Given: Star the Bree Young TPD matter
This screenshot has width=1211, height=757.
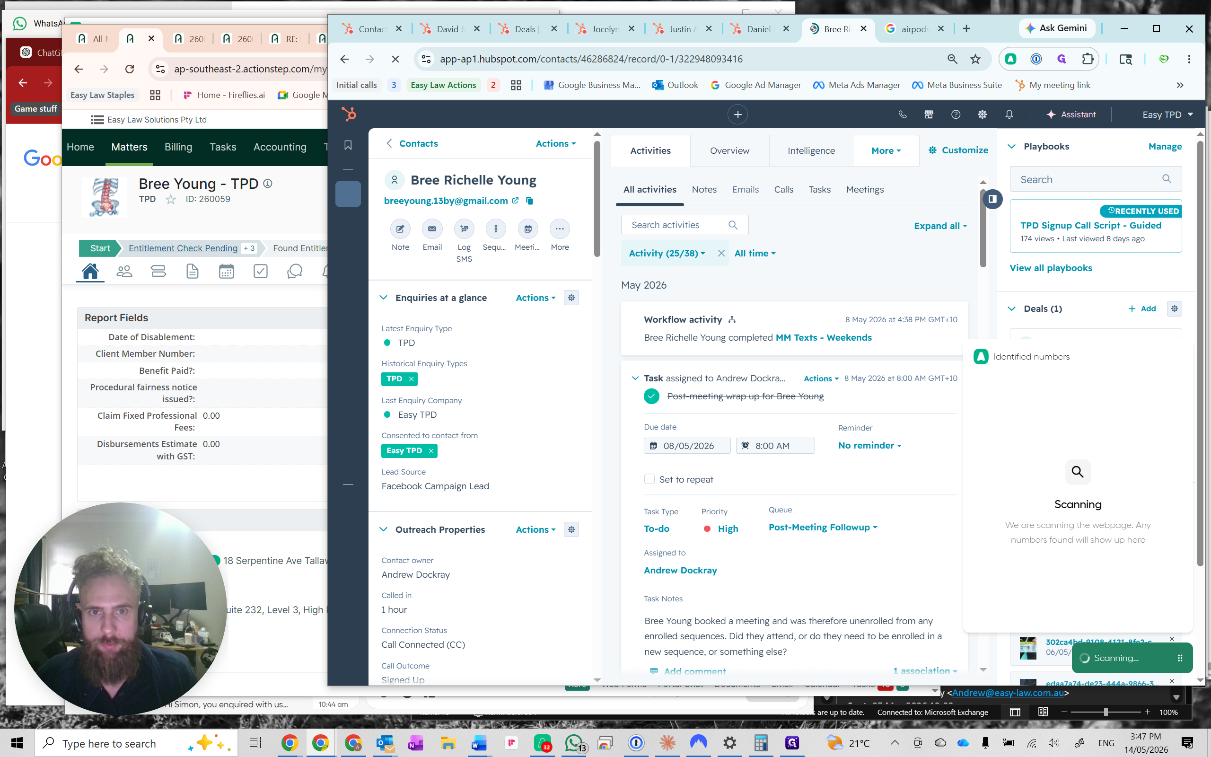Looking at the screenshot, I should coord(171,199).
